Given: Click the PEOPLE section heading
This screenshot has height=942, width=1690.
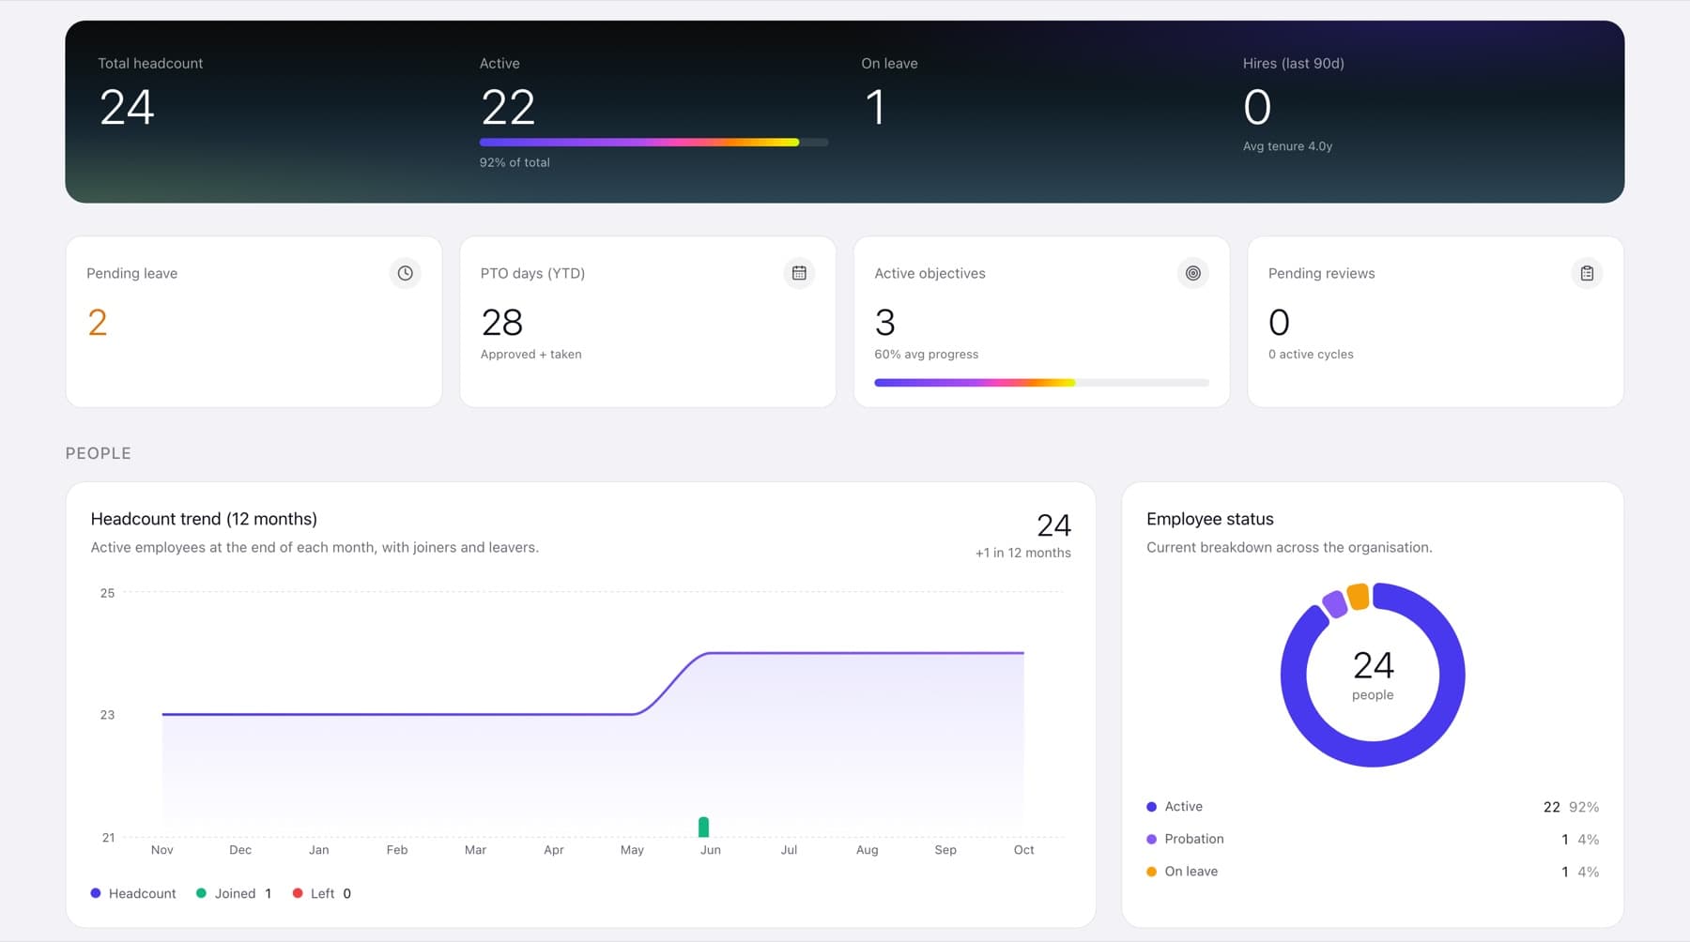Looking at the screenshot, I should click(x=99, y=453).
